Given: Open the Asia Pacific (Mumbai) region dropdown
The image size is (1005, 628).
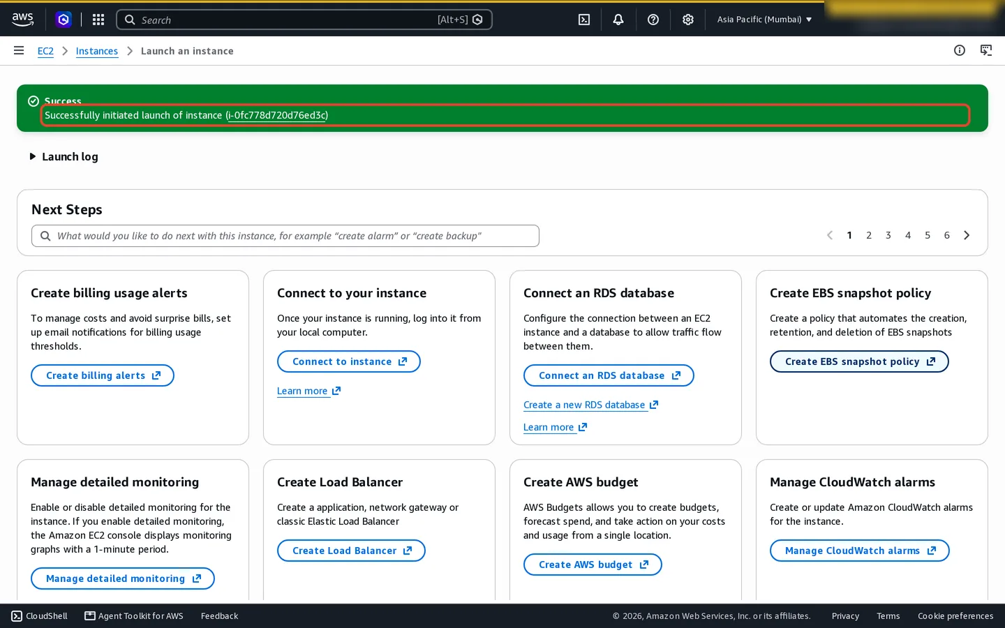Looking at the screenshot, I should 765,20.
